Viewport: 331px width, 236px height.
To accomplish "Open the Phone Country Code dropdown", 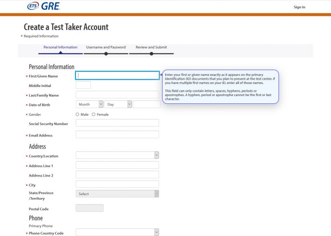I will pos(117,232).
